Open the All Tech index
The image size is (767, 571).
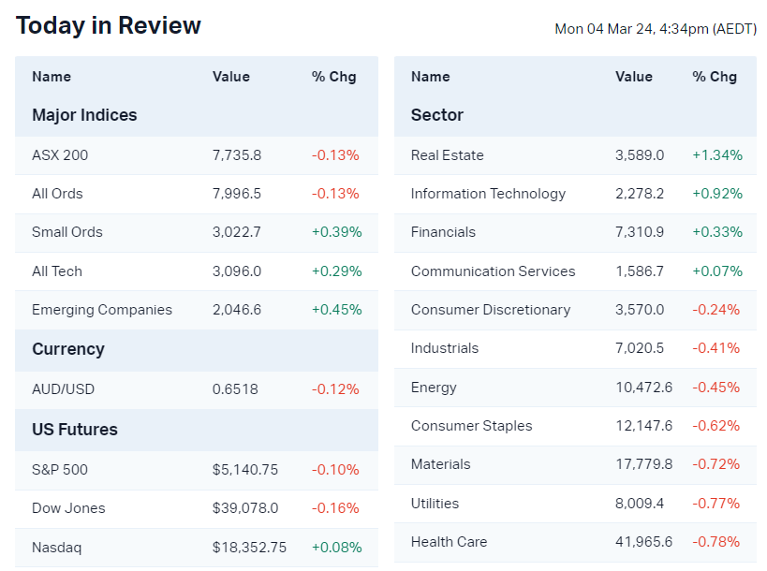click(57, 271)
